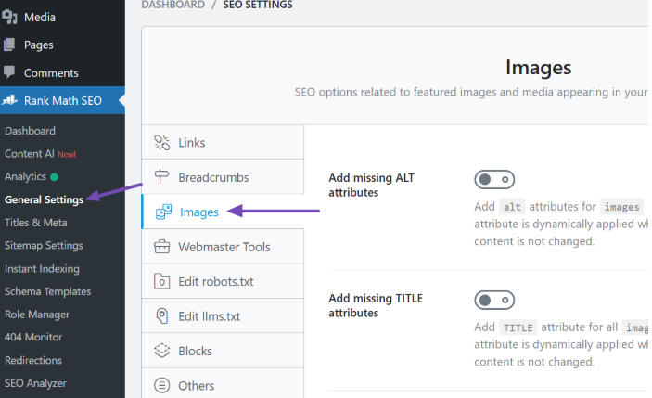Image resolution: width=652 pixels, height=398 pixels.
Task: Toggle Add missing TITLE attributes switch
Action: coord(494,300)
